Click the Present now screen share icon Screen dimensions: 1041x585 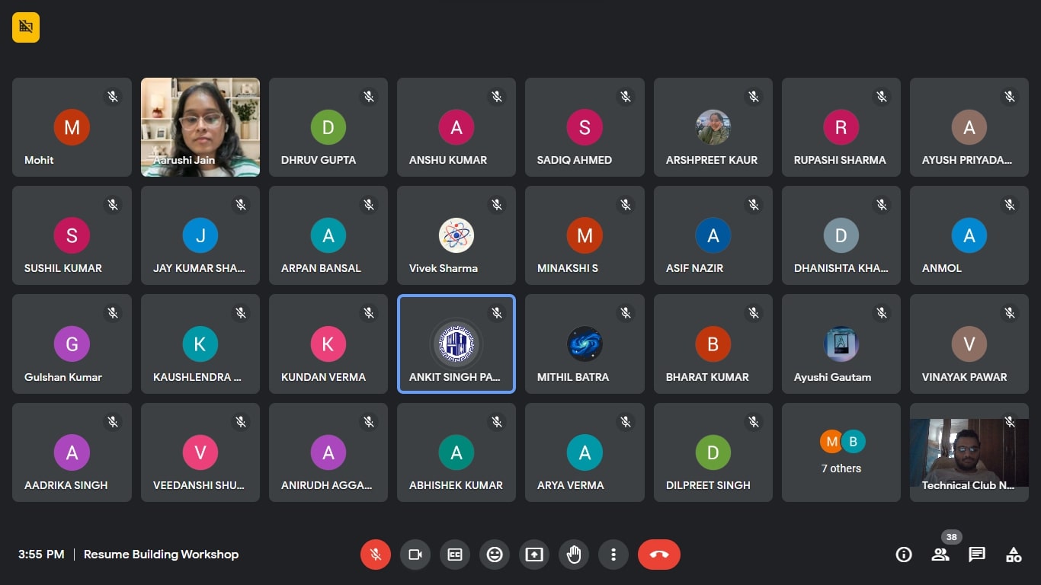[534, 555]
